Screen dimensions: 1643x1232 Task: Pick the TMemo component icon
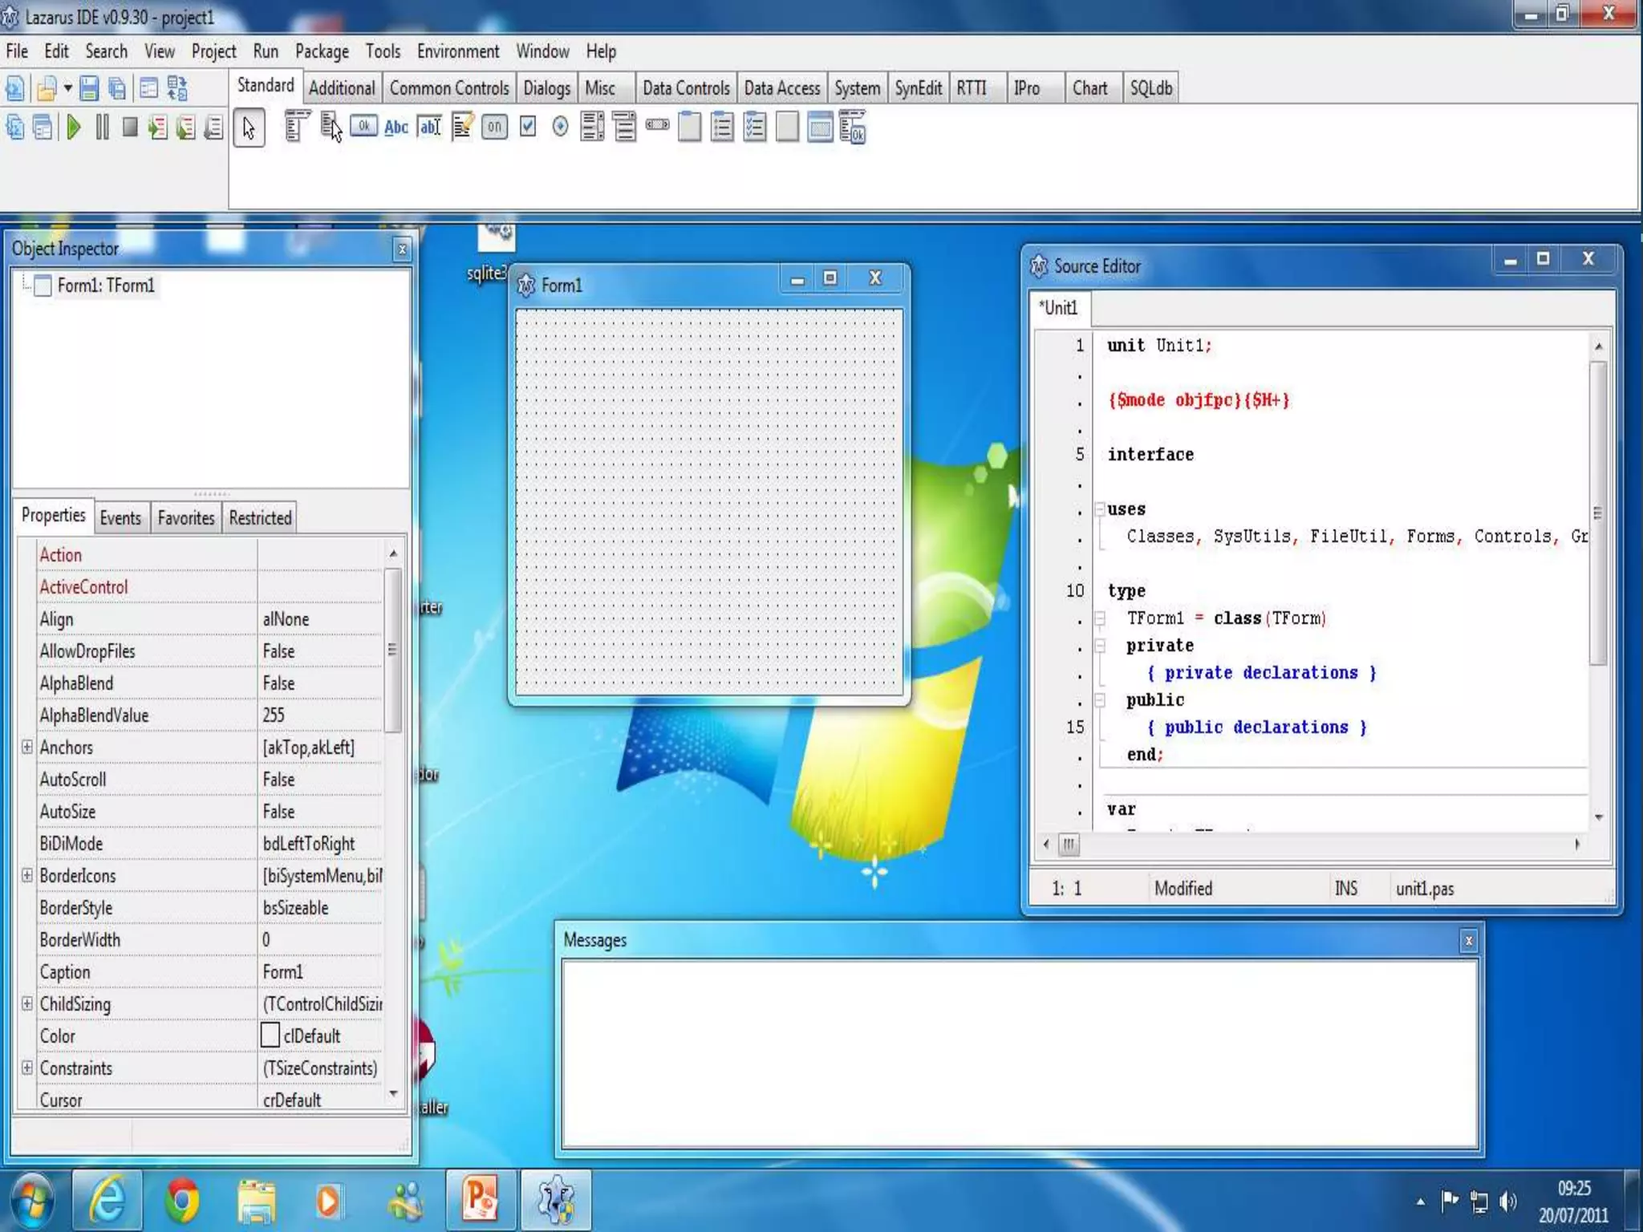462,127
